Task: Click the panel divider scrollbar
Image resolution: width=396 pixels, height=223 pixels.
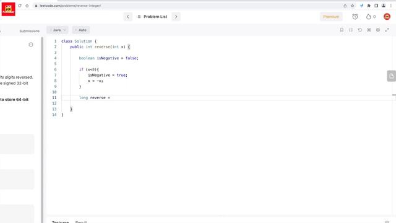Action: point(42,130)
